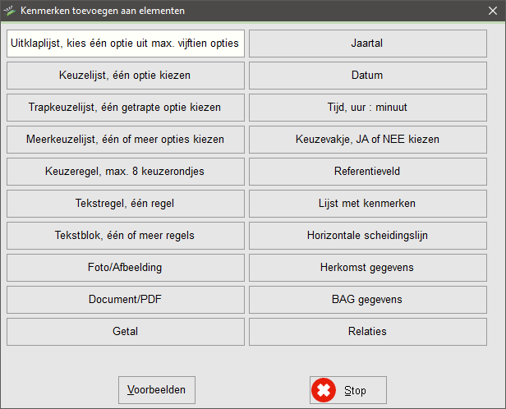Image resolution: width=506 pixels, height=409 pixels.
Task: Select the Document/PDF attribute type
Action: click(x=126, y=300)
